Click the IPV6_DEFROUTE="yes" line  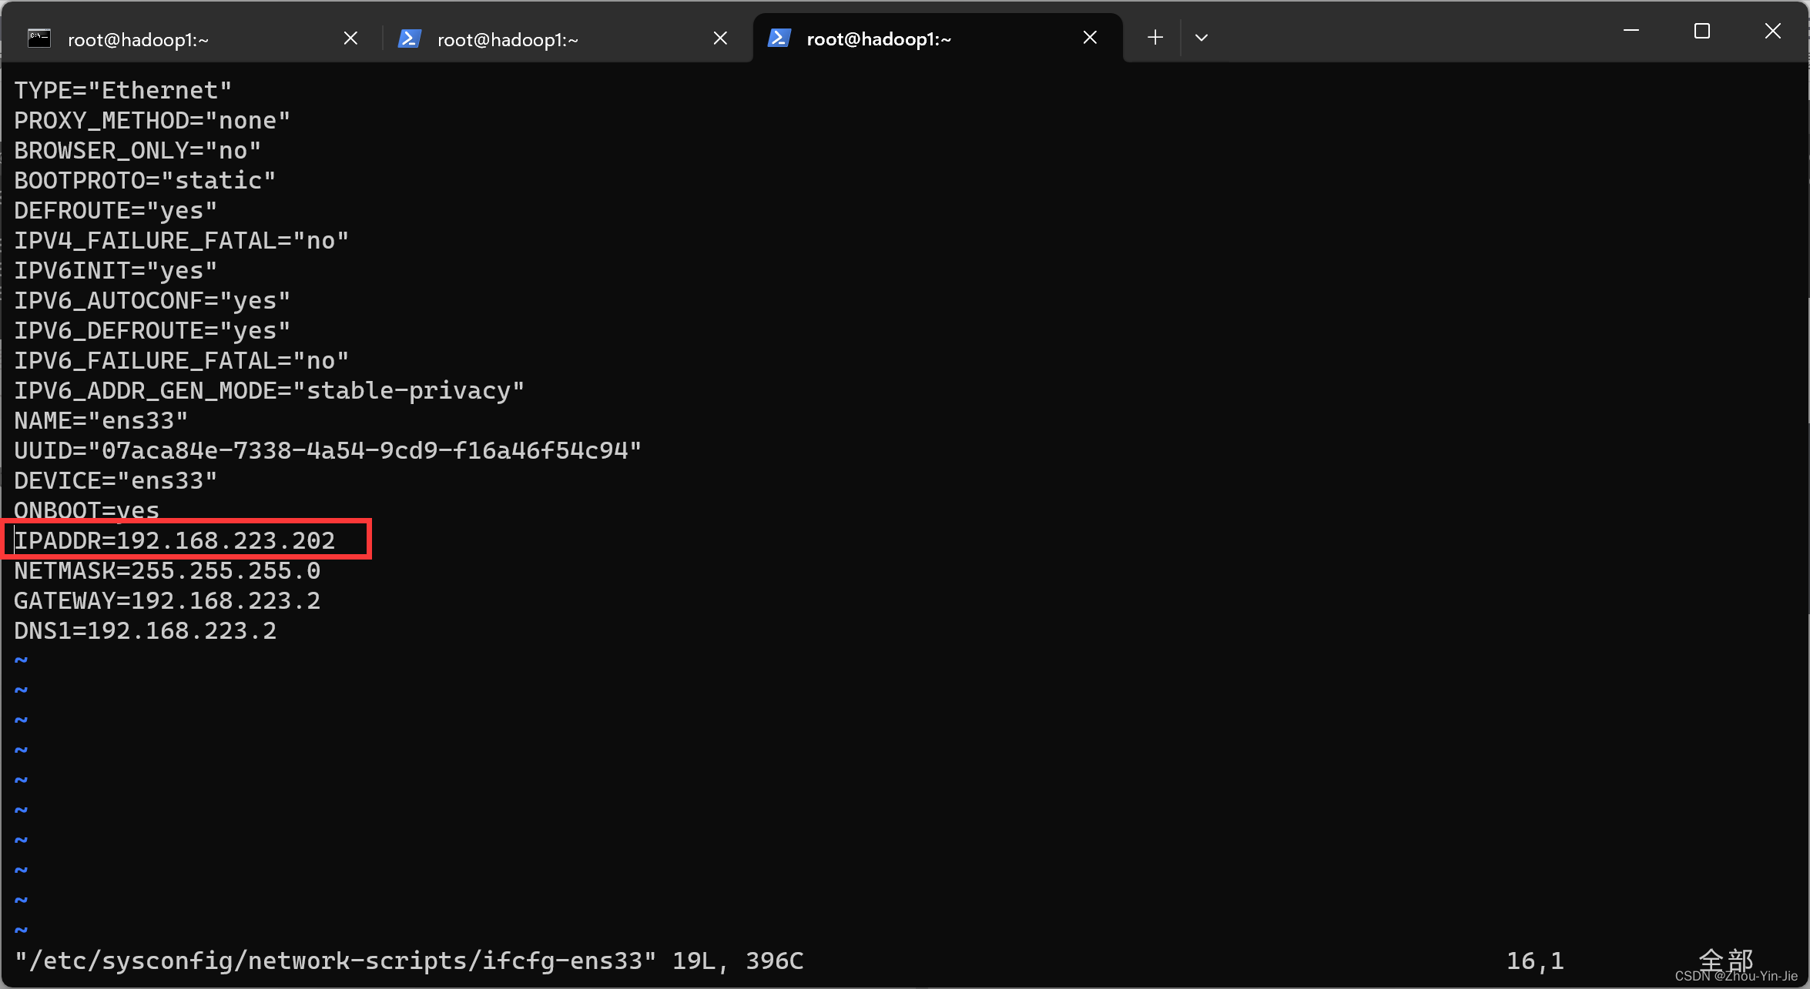(x=153, y=330)
